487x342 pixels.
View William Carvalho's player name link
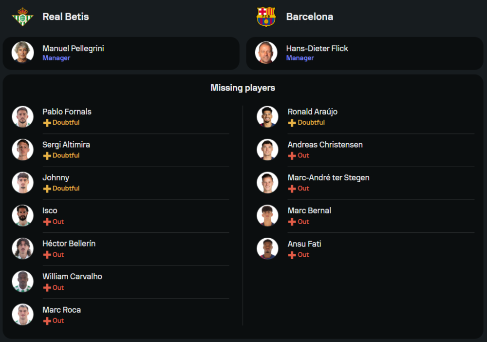tap(72, 277)
